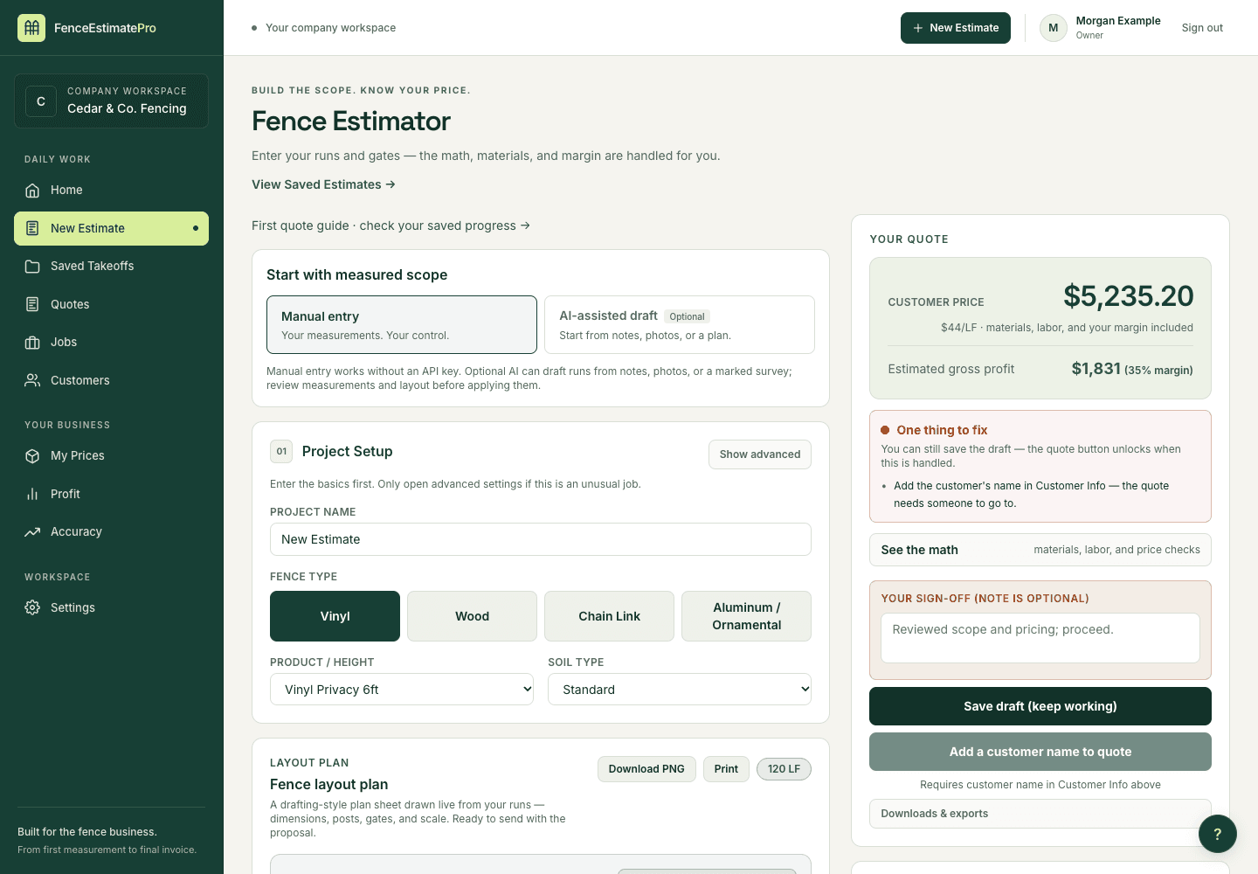The width and height of the screenshot is (1258, 874).
Task: Open the View Saved Estimates link
Action: (x=323, y=184)
